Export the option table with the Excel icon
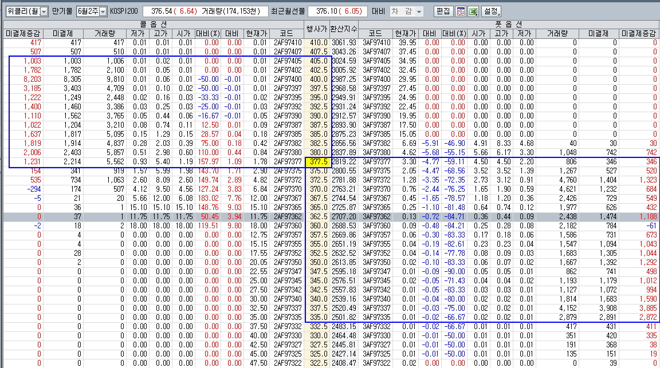The image size is (660, 368). pyautogui.click(x=473, y=11)
